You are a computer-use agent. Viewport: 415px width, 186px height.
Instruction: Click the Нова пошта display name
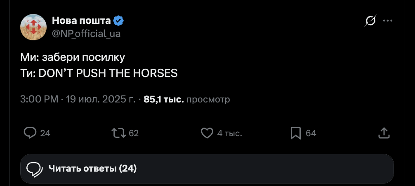point(81,21)
